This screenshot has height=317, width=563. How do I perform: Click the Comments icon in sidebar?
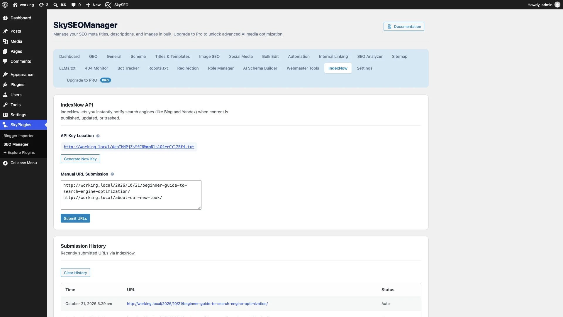click(x=5, y=61)
